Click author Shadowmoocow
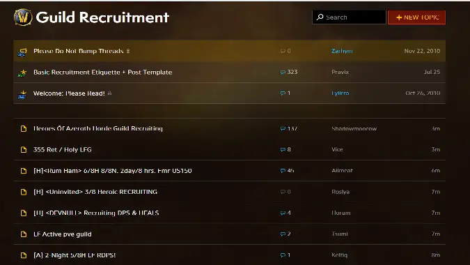Image resolution: width=470 pixels, height=265 pixels. [354, 128]
